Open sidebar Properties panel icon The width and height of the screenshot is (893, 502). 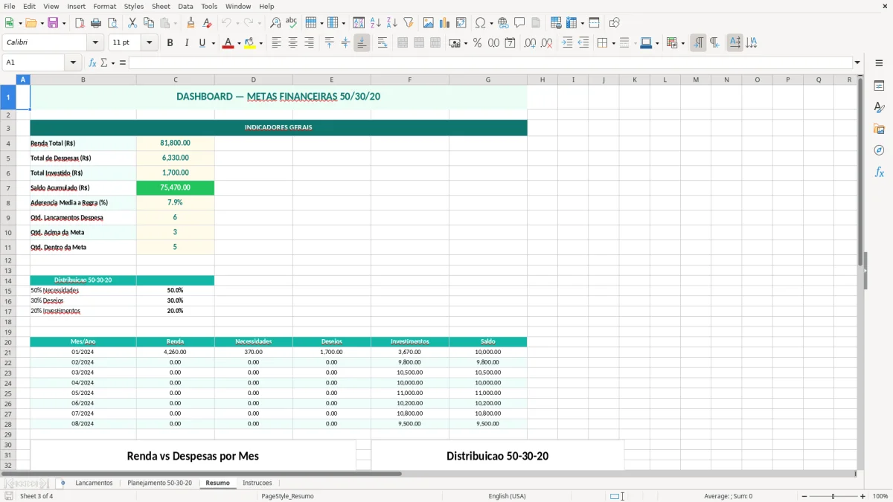tap(879, 86)
